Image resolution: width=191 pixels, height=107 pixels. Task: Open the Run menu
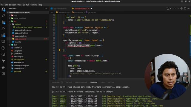[x=28, y=5]
